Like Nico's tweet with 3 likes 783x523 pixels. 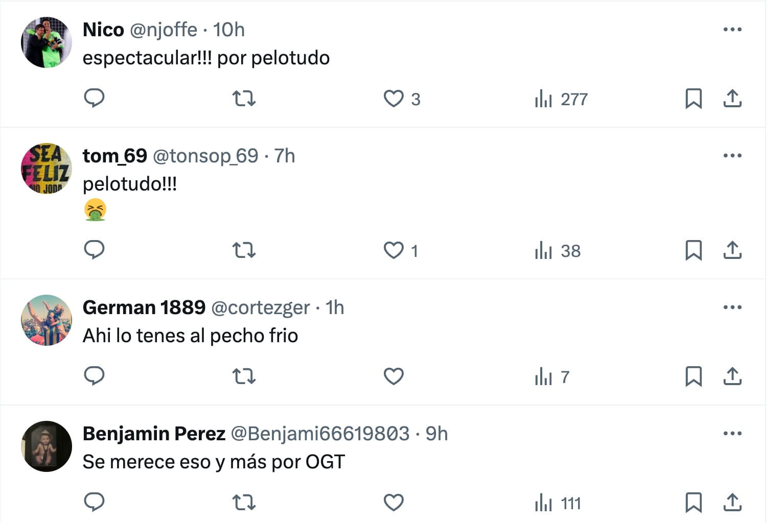point(394,99)
